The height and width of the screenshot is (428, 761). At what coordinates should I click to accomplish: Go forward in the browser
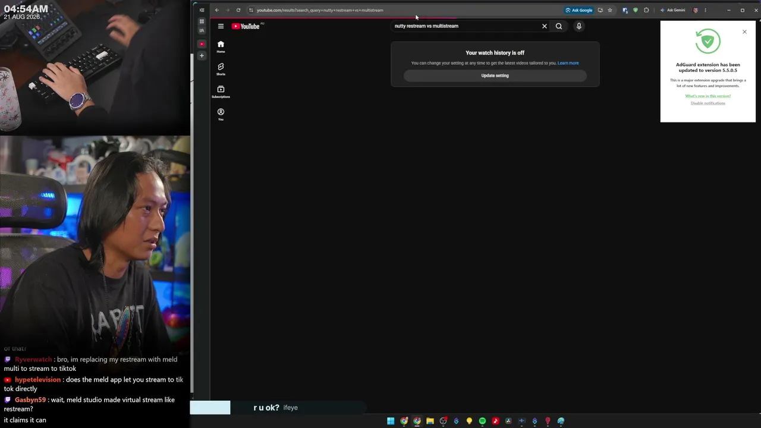pos(227,10)
